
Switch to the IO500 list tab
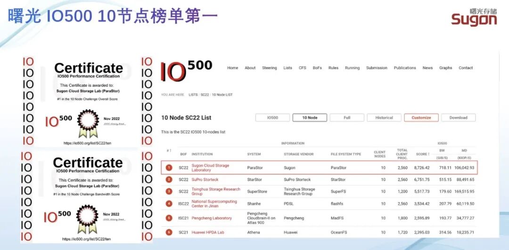click(272, 118)
